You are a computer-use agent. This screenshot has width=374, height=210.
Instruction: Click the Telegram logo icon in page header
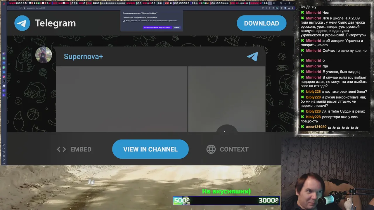(22, 23)
